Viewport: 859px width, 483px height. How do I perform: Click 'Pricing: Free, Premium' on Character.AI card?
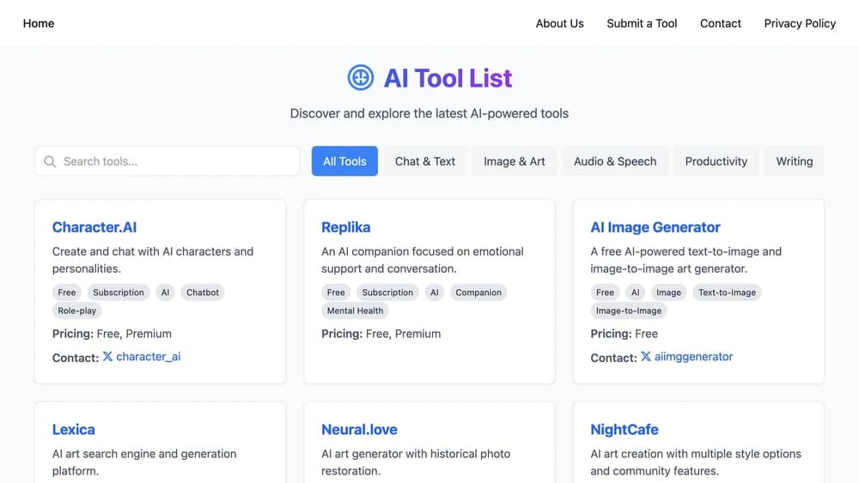click(x=112, y=334)
